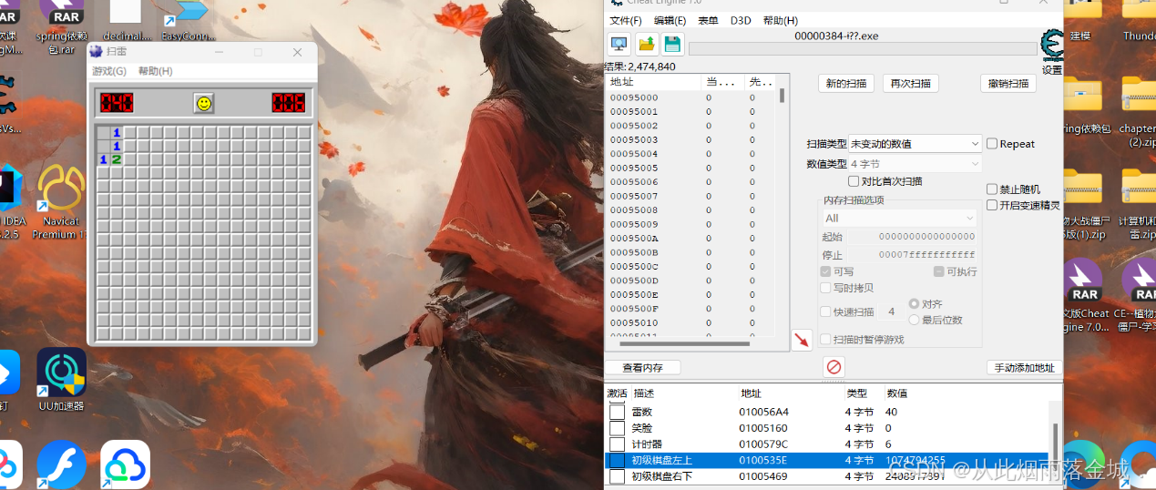The image size is (1156, 490).
Task: Click the 起始 start address field
Action: point(912,237)
